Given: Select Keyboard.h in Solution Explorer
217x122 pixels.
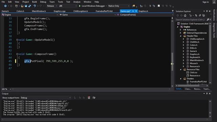Looking at the screenshot, I should (x=195, y=57).
